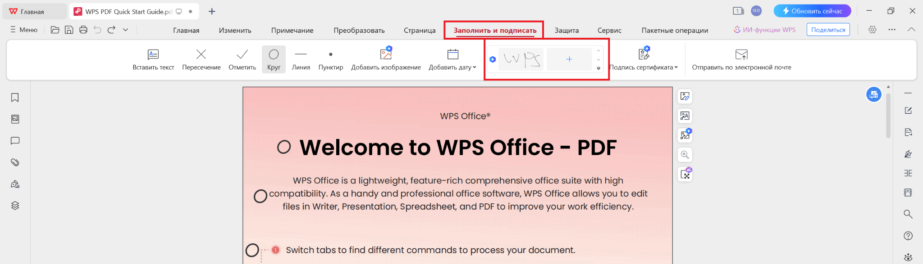Select the Линия line tool
923x264 pixels.
(301, 60)
